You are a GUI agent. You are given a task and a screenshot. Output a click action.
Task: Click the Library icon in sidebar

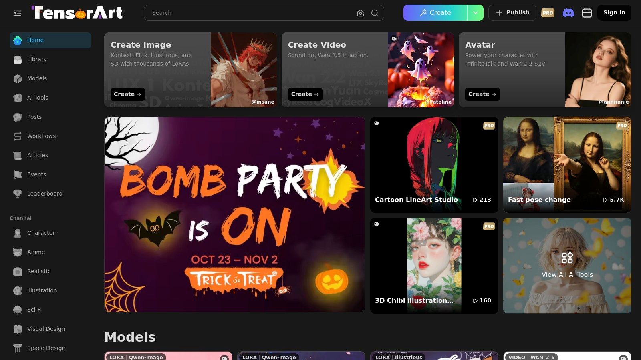18,59
